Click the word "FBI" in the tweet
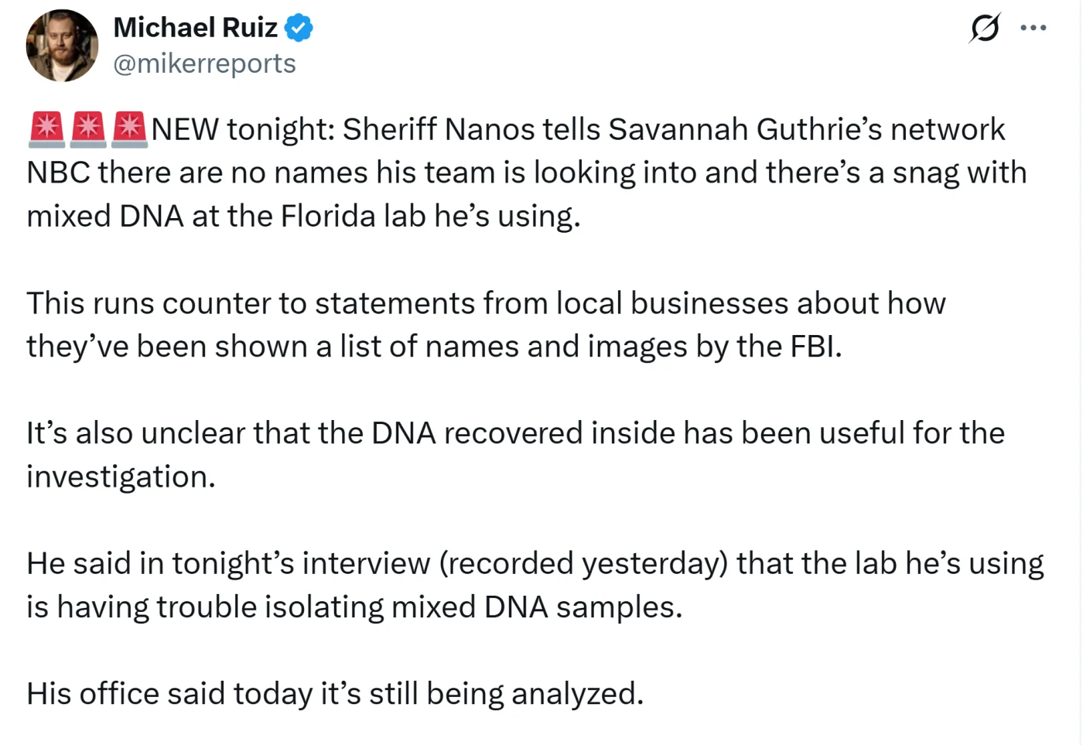Image resolution: width=1083 pixels, height=745 pixels. [814, 347]
